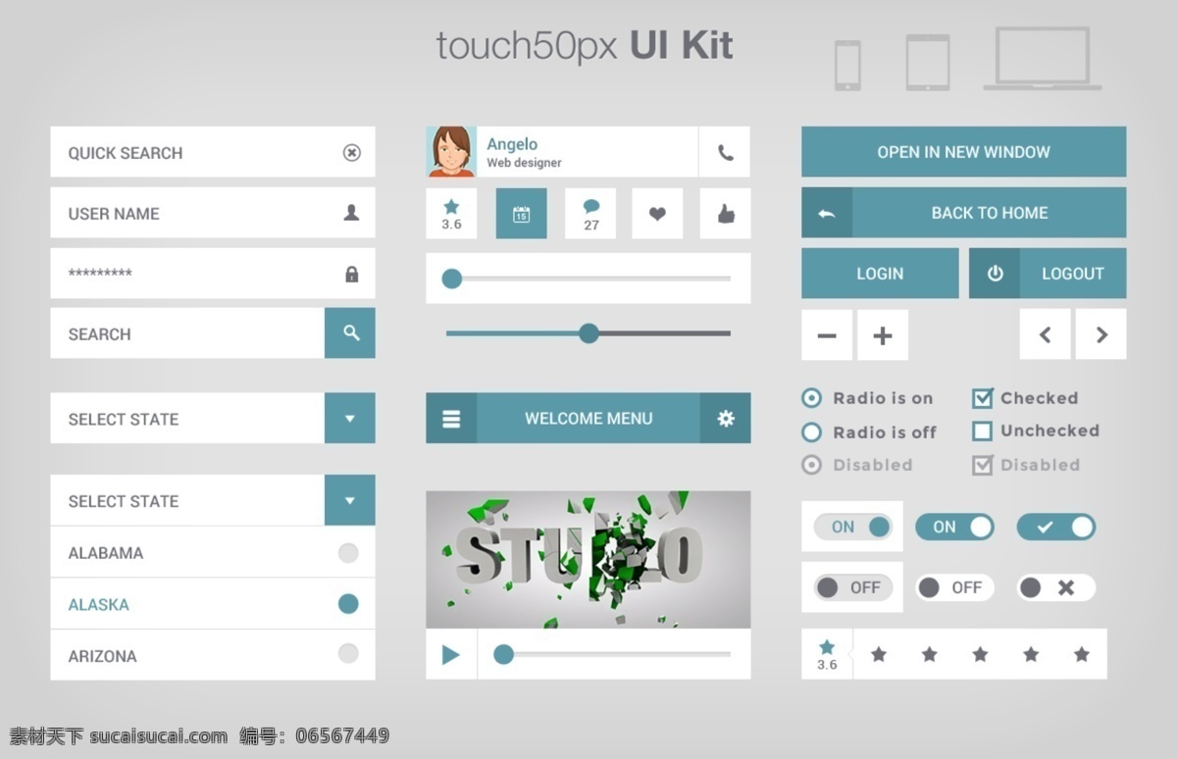
Task: Expand the collapsed Select State dropdown arrow
Action: tap(350, 419)
